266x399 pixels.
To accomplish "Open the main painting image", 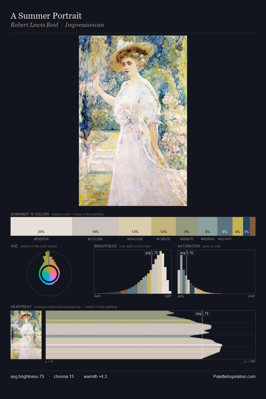I will tap(133, 121).
